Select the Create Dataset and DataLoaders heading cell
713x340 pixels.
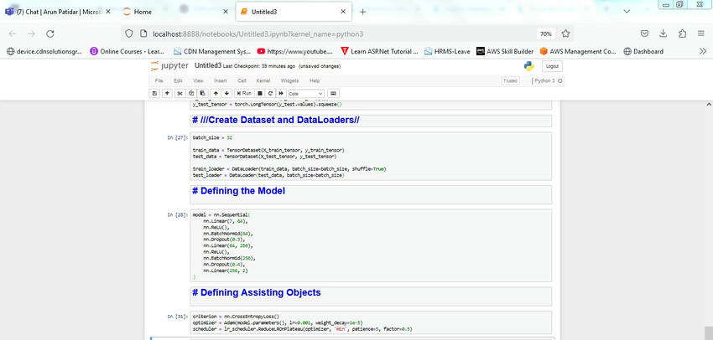click(x=371, y=121)
